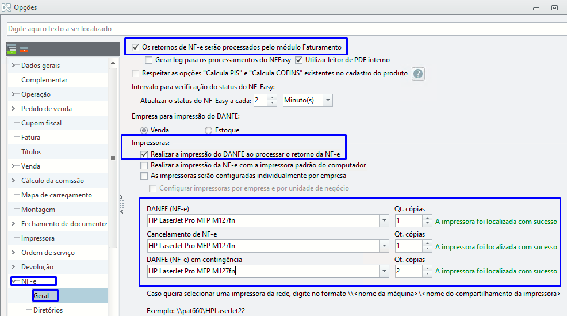The width and height of the screenshot is (567, 316).
Task: Click the DANFE (NF-e) printer name field
Action: coord(263,220)
